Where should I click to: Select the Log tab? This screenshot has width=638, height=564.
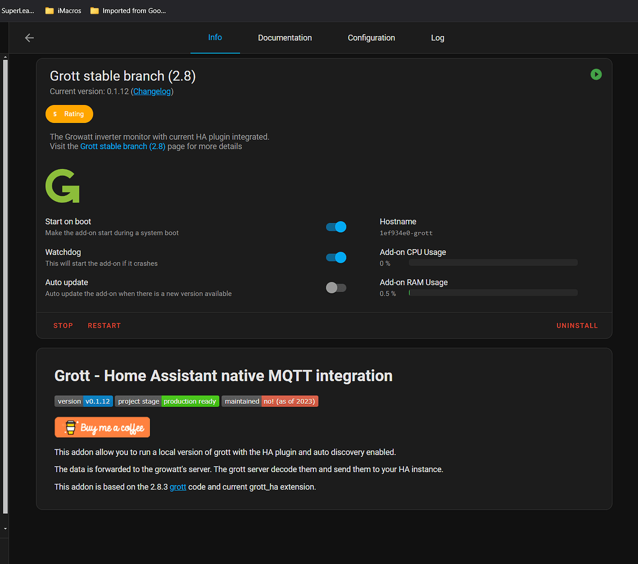click(437, 38)
